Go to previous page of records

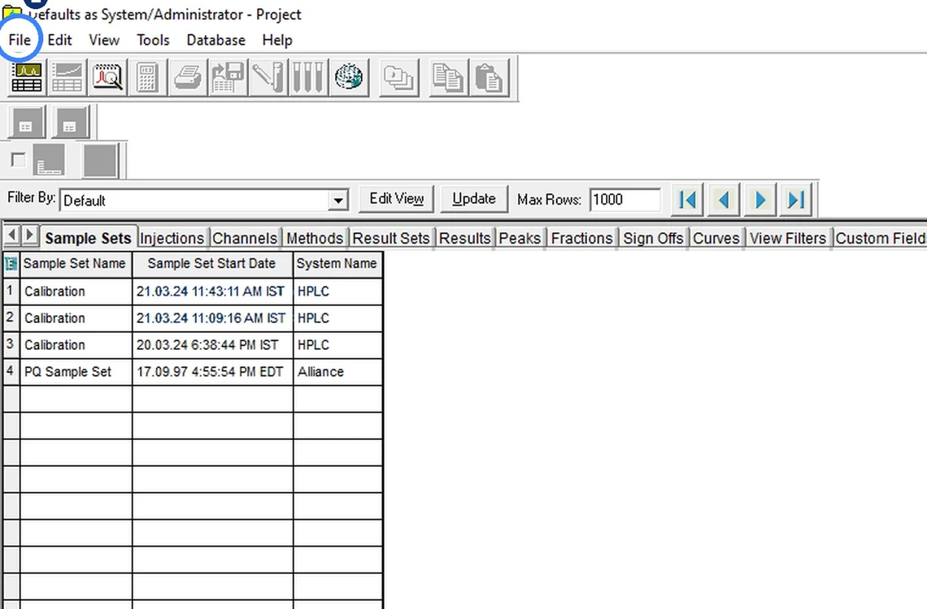pyautogui.click(x=724, y=200)
